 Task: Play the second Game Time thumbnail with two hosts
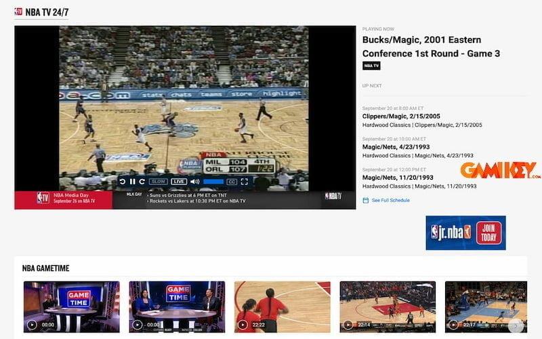tap(177, 307)
